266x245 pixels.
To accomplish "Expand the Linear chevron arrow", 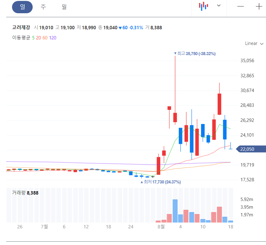I will point(261,43).
